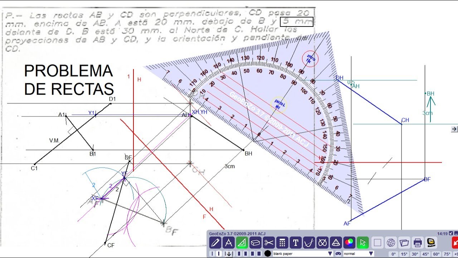Open the black pen color swatch
This screenshot has height=258, width=458.
(268, 254)
